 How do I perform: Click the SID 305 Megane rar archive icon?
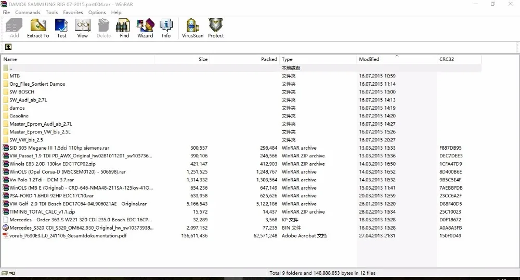point(6,148)
